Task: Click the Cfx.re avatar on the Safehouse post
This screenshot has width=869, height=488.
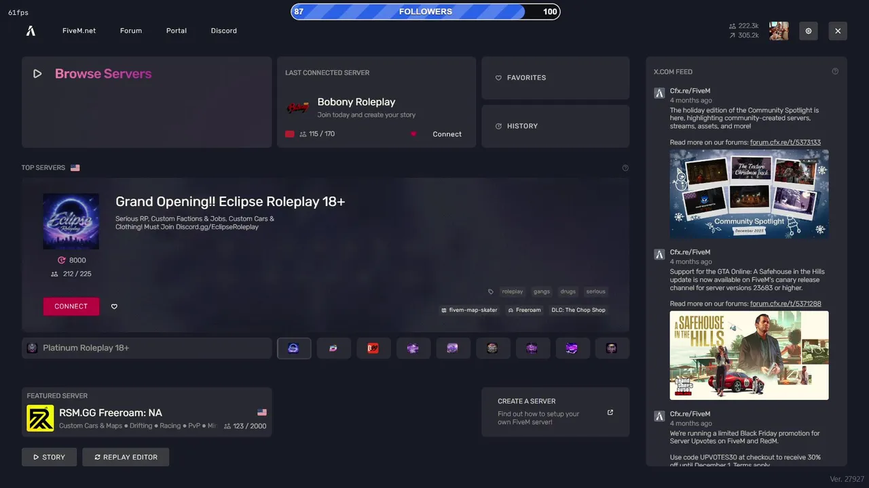Action: (x=659, y=255)
